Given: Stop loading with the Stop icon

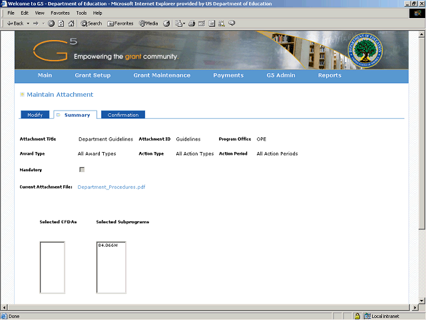Looking at the screenshot, I should 51,23.
